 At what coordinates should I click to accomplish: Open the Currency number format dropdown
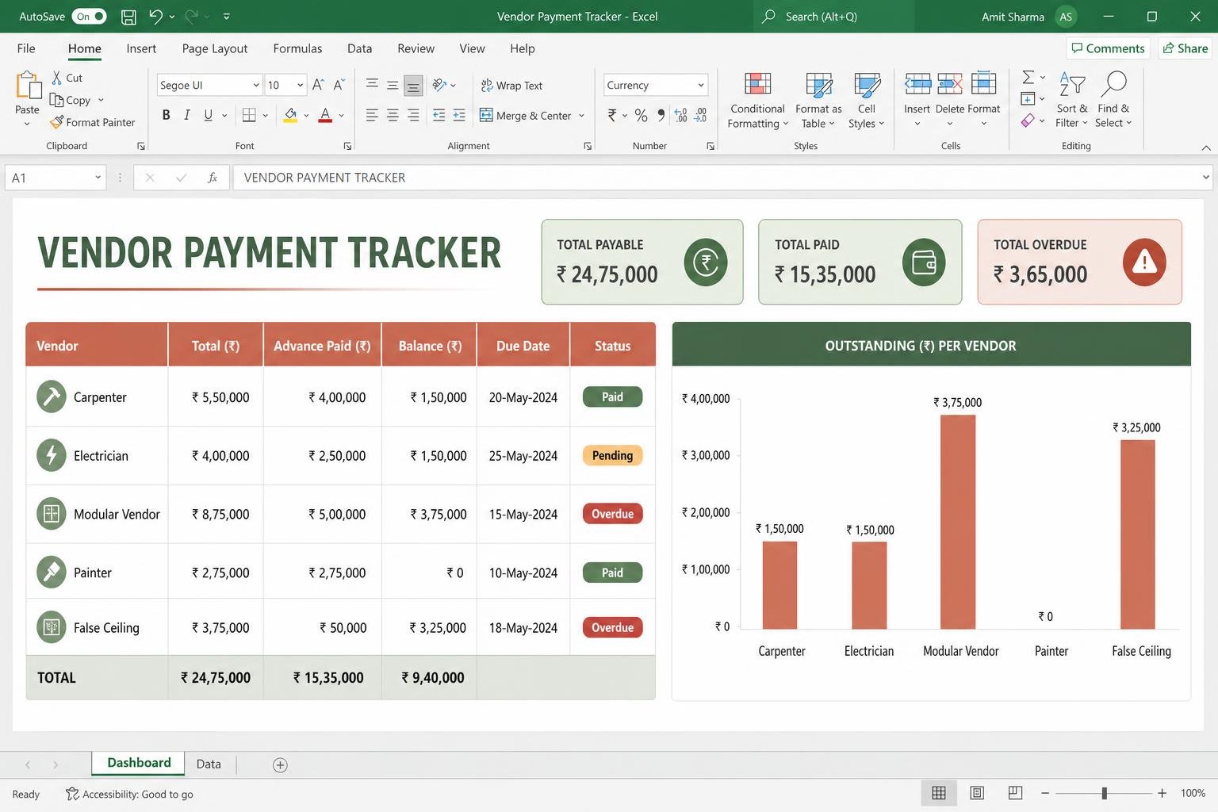[x=701, y=85]
